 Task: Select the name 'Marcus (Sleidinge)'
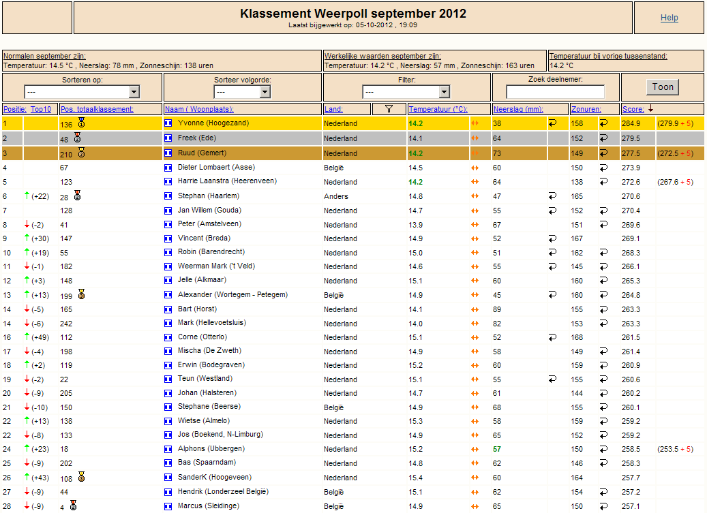(x=209, y=506)
